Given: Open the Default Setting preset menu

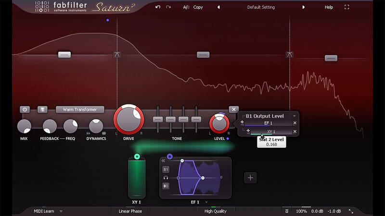Looking at the screenshot, I should (x=260, y=7).
